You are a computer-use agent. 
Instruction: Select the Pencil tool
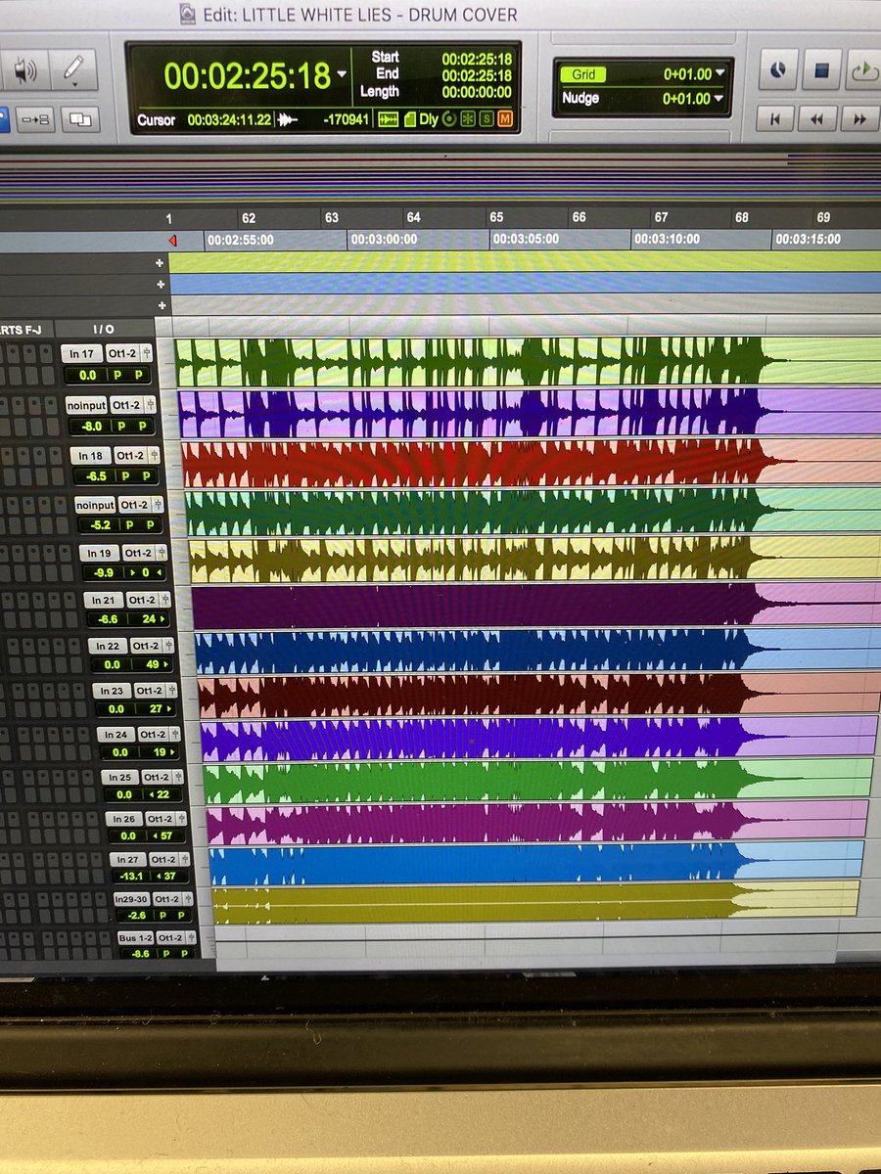point(73,68)
